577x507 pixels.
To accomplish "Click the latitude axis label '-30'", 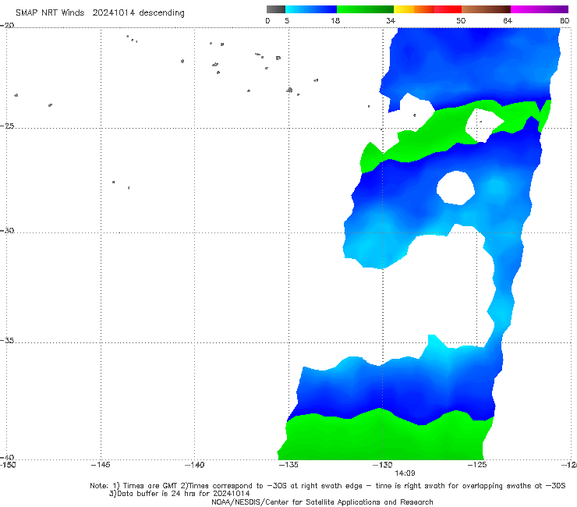I will point(8,230).
